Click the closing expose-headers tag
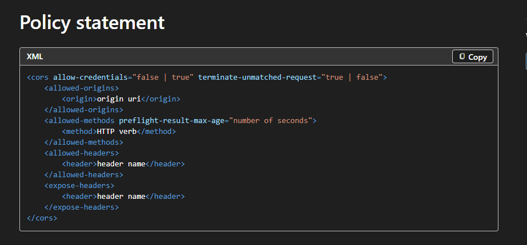527x245 pixels. (82, 207)
